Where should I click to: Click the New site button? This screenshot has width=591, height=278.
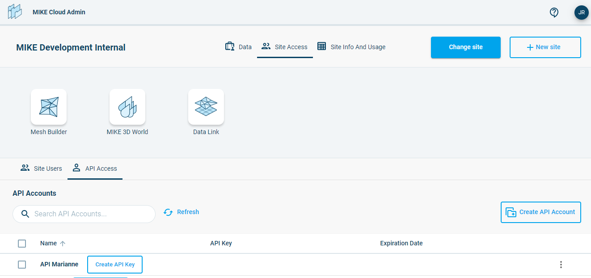[x=545, y=47]
